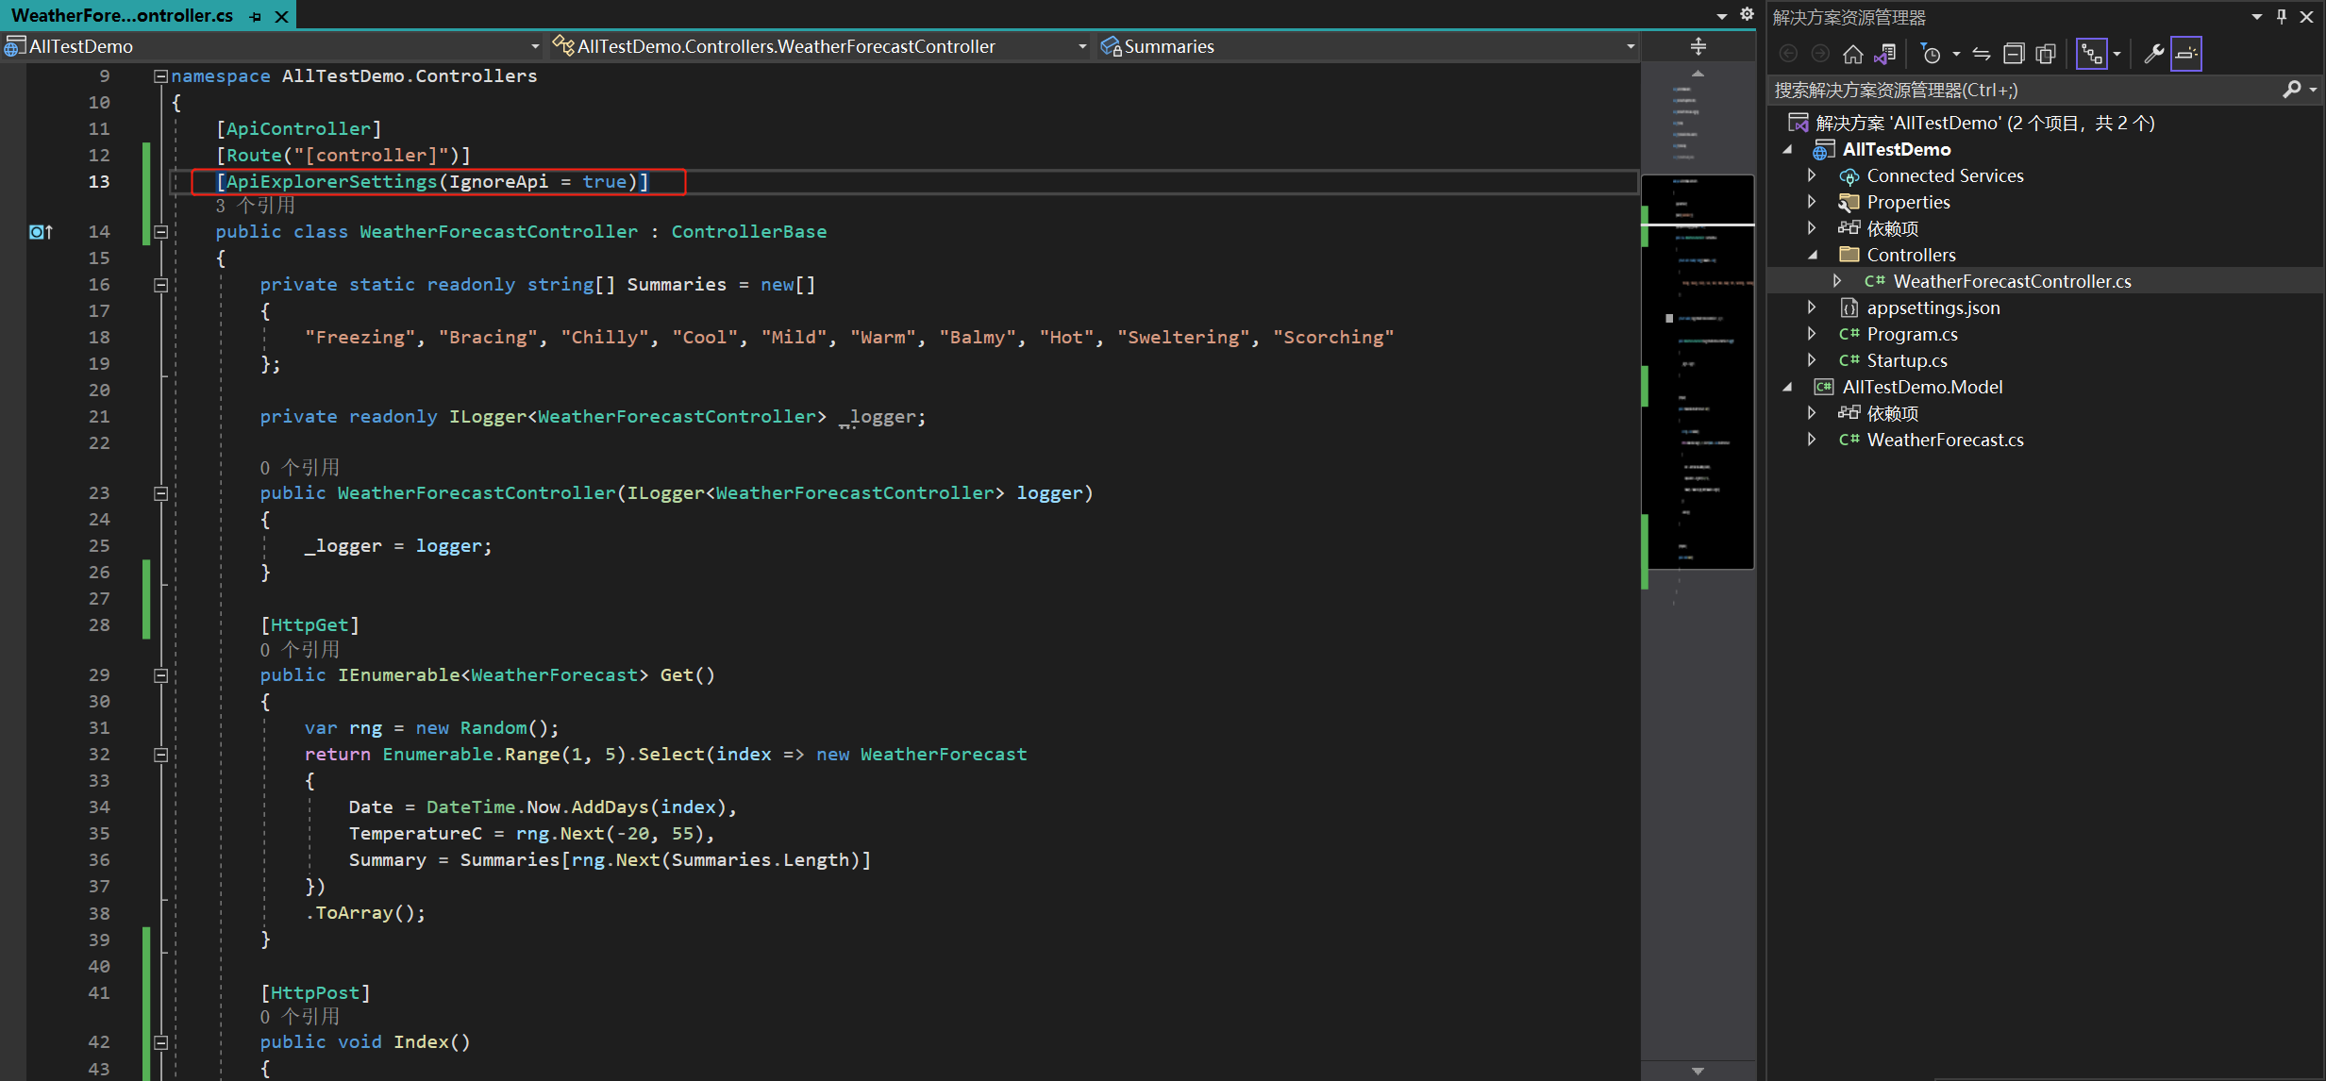The image size is (2326, 1081).
Task: Select the Properties folder icon
Action: coord(1849,202)
